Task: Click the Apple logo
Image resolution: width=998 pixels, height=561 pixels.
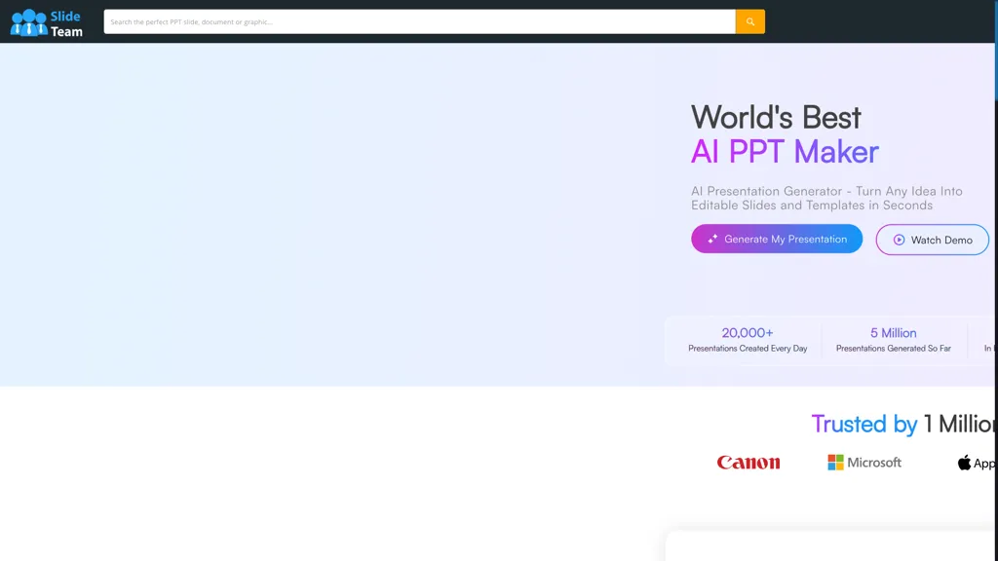Action: (976, 463)
